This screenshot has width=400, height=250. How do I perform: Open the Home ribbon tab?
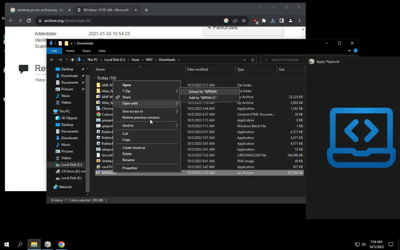[x=70, y=51]
